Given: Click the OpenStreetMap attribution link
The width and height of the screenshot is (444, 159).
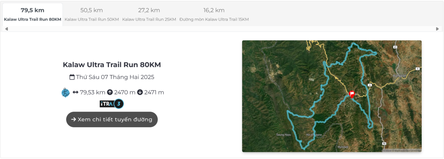Looking at the screenshot, I should coord(413,150).
